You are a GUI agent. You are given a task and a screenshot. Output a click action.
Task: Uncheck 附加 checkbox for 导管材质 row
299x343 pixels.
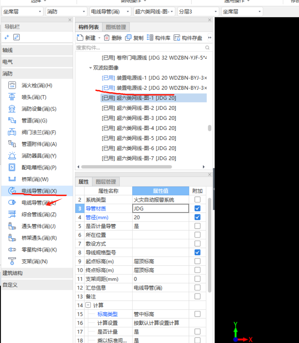tap(197, 208)
